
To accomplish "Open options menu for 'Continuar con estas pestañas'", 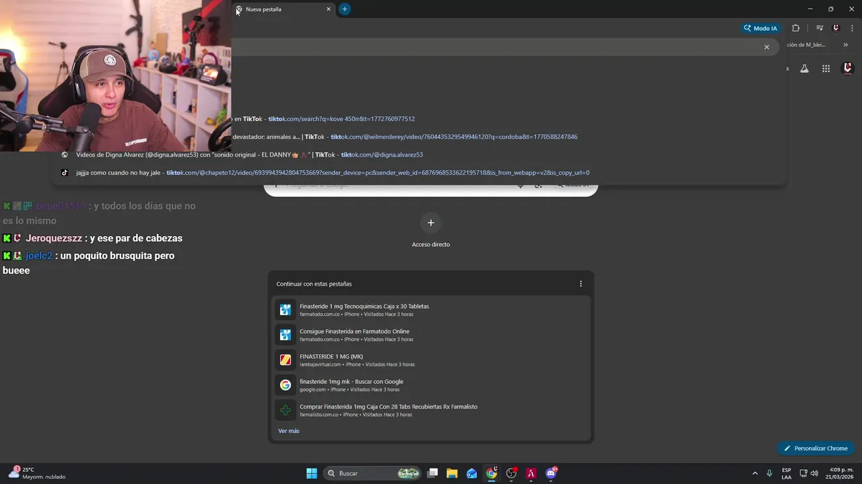I will click(x=581, y=284).
